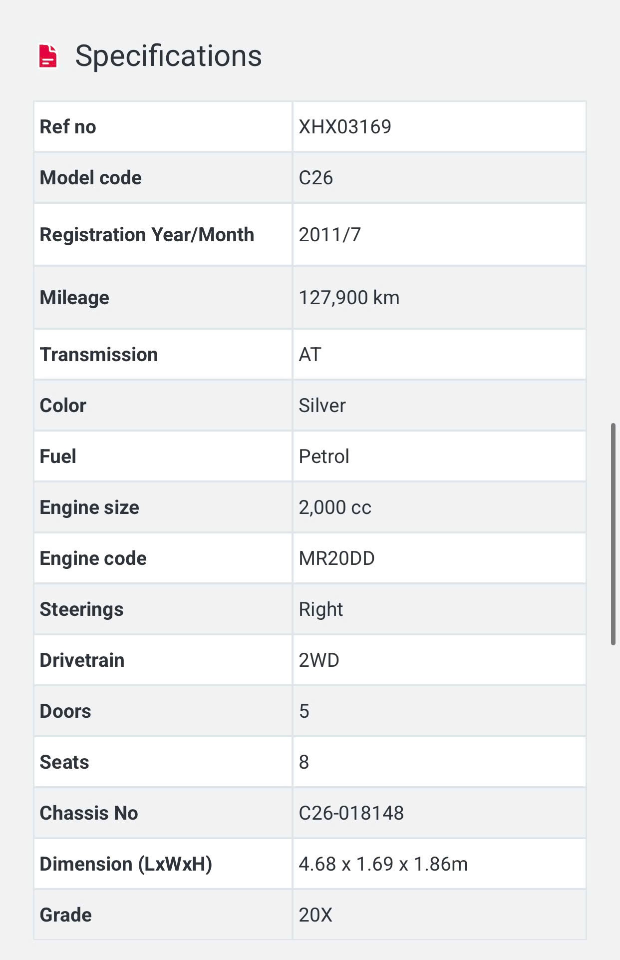This screenshot has width=620, height=960.
Task: Select the reference number XHX03169
Action: click(345, 127)
